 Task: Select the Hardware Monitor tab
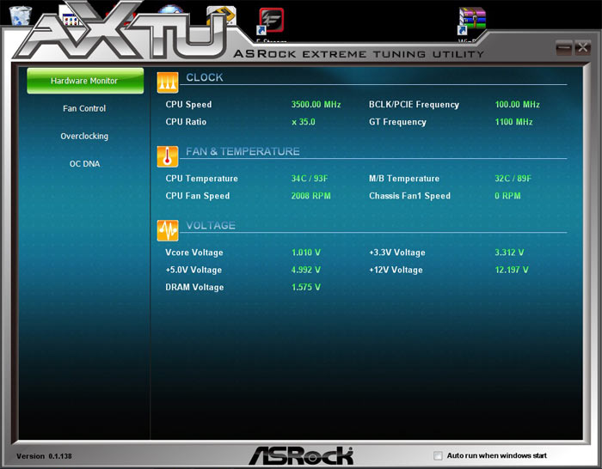pos(85,81)
